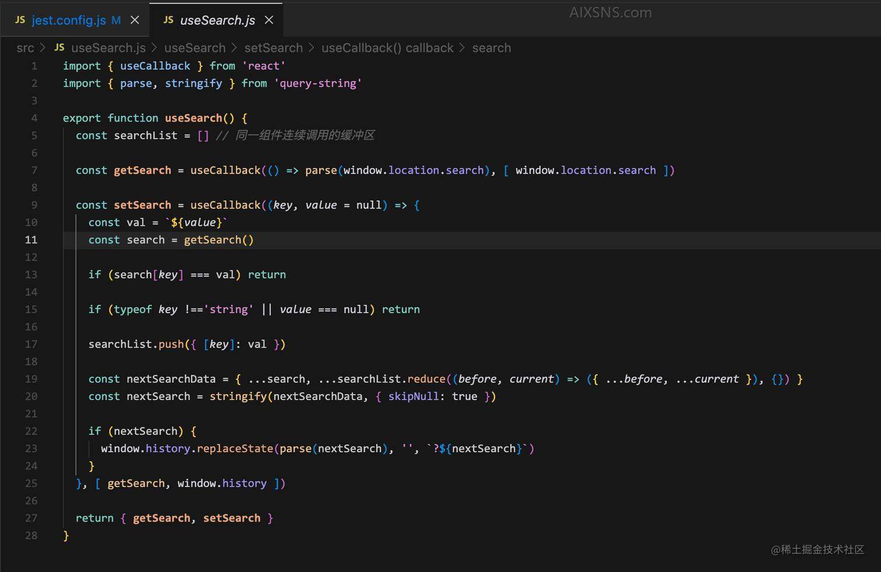The height and width of the screenshot is (572, 881).
Task: Close the useSearch.js editor tab
Action: 269,20
